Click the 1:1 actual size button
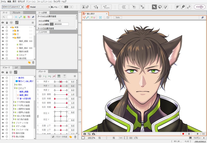This screenshot has width=207, height=143. [x=121, y=138]
